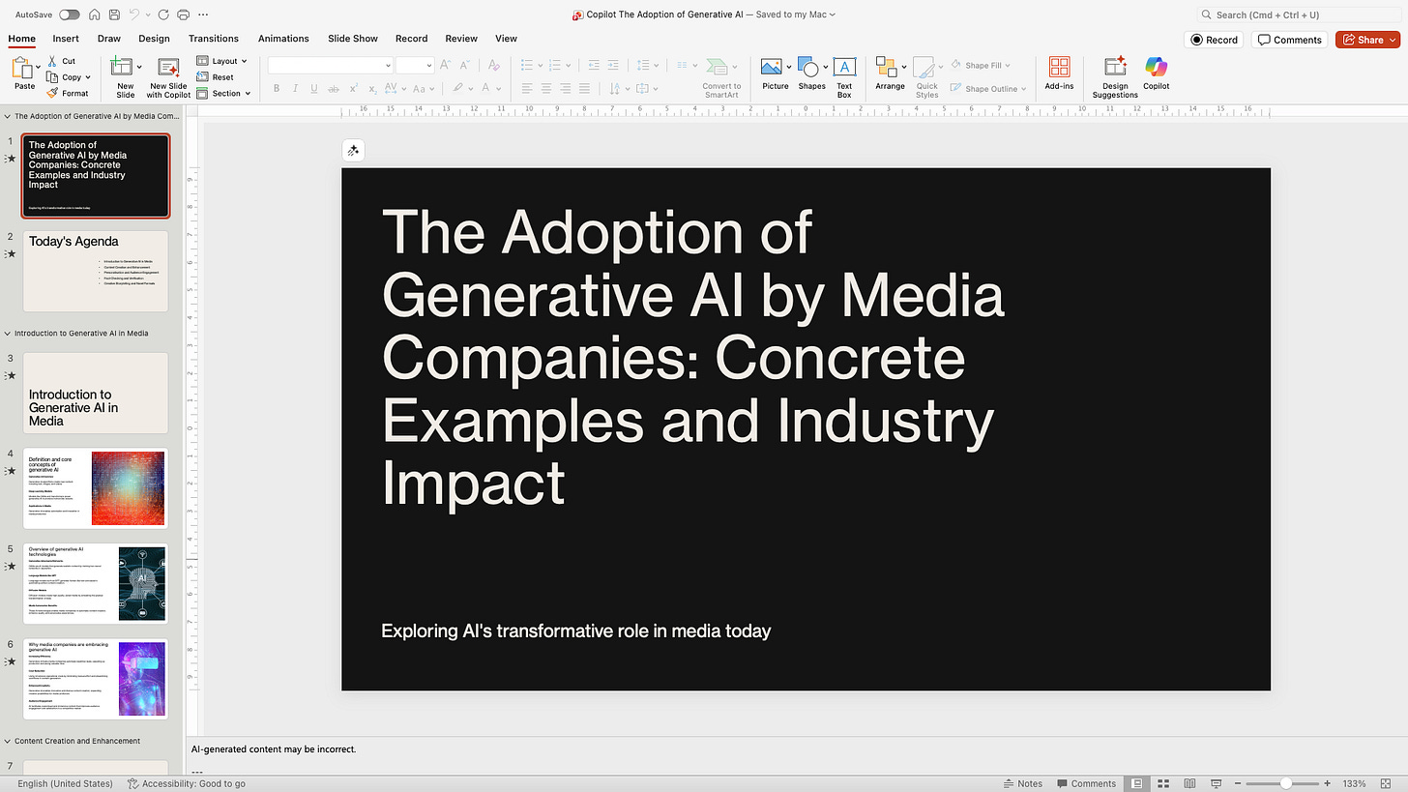Click the Search field in title bar
1408x792 pixels.
point(1298,15)
